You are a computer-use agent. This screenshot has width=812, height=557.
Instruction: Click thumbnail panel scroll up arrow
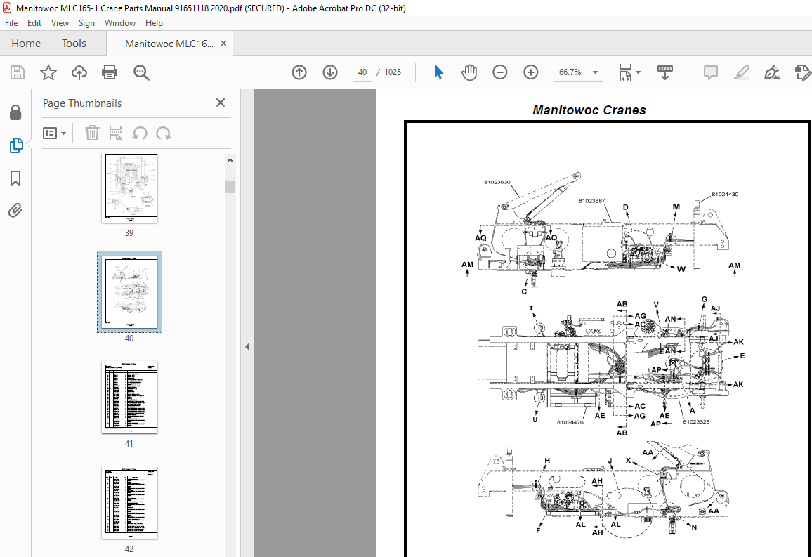(x=230, y=160)
